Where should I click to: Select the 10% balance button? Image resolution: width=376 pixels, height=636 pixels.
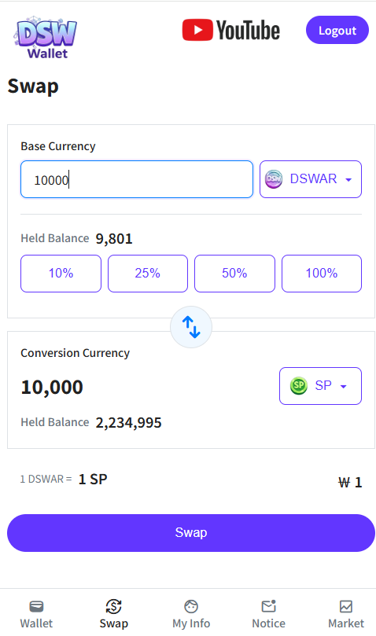coord(61,274)
